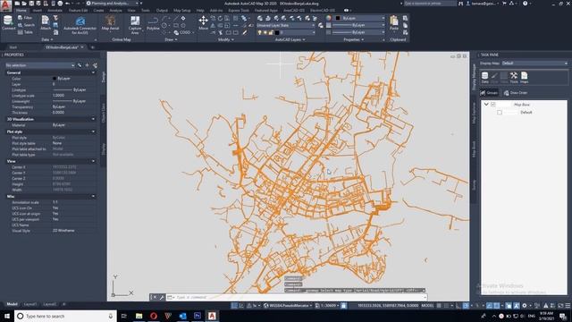Click the Windows taskbar search box
Image resolution: width=572 pixels, height=322 pixels.
coord(65,316)
